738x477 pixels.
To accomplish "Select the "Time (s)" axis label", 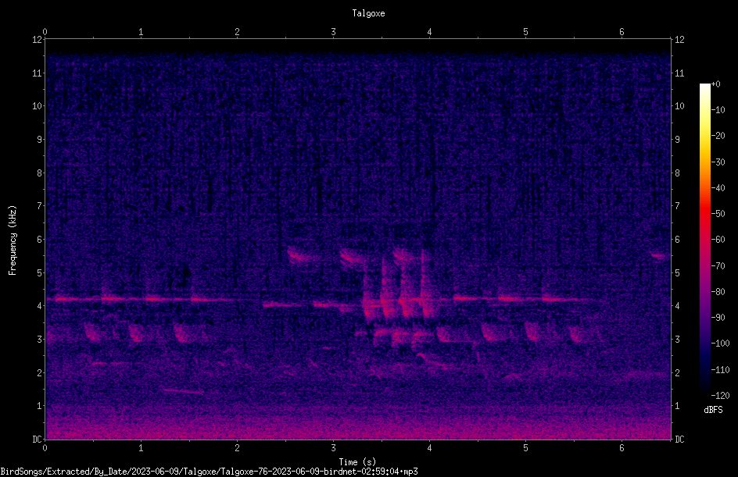I will (x=357, y=462).
